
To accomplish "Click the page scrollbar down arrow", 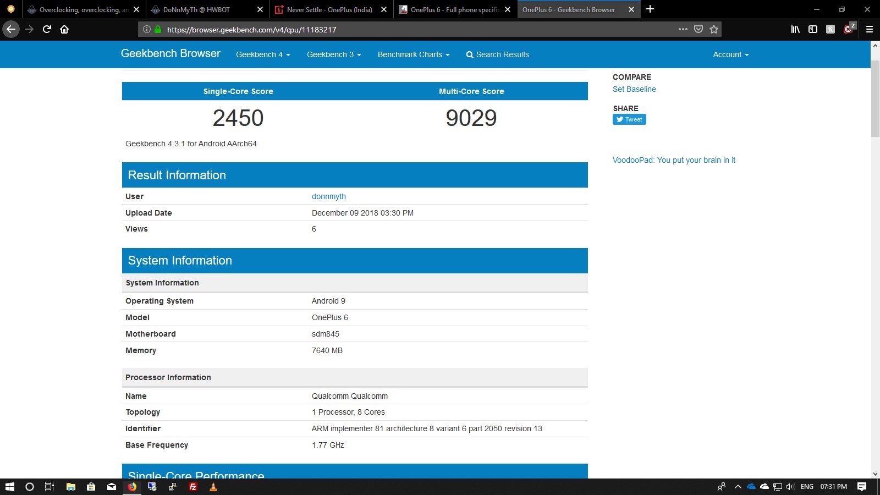I will pos(875,474).
